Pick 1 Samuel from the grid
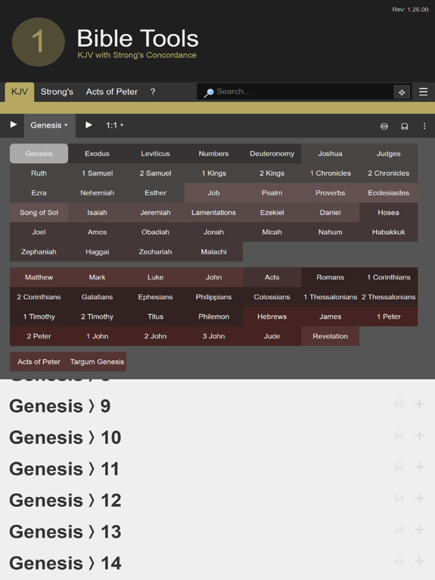Screen dimensions: 435x580 [97, 173]
